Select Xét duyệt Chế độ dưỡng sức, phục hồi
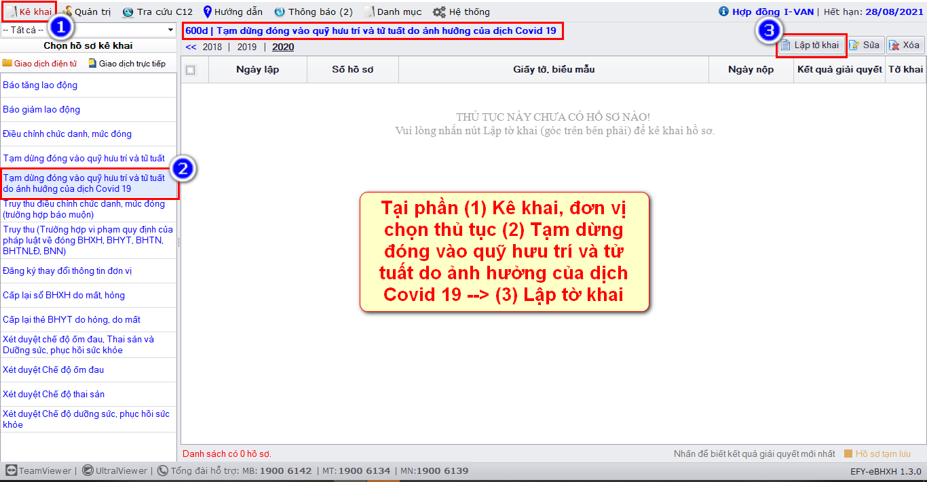Screen dimensions: 927x482 [88, 420]
